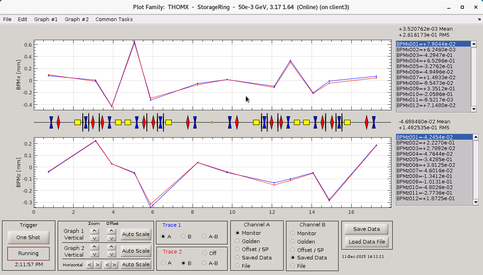This screenshot has height=275, width=483.
Task: Turn Trace 2 Off
Action: pos(205,253)
